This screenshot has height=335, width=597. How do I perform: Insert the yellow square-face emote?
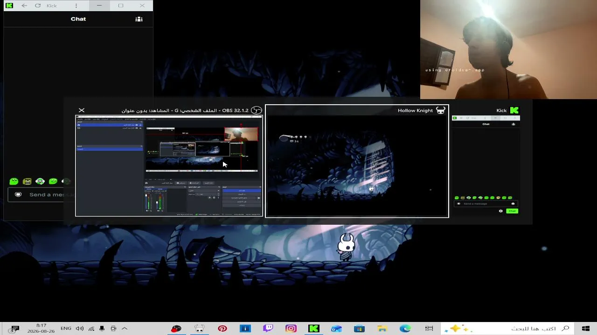[27, 181]
